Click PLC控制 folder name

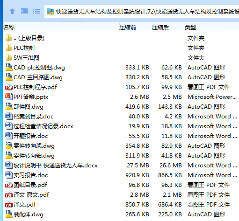pos(24,48)
